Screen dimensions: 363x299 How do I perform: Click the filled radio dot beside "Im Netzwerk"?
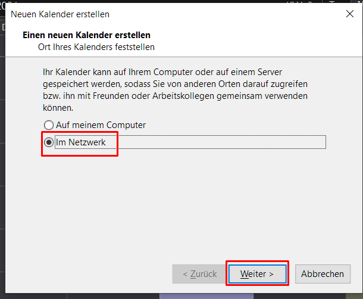coord(49,142)
